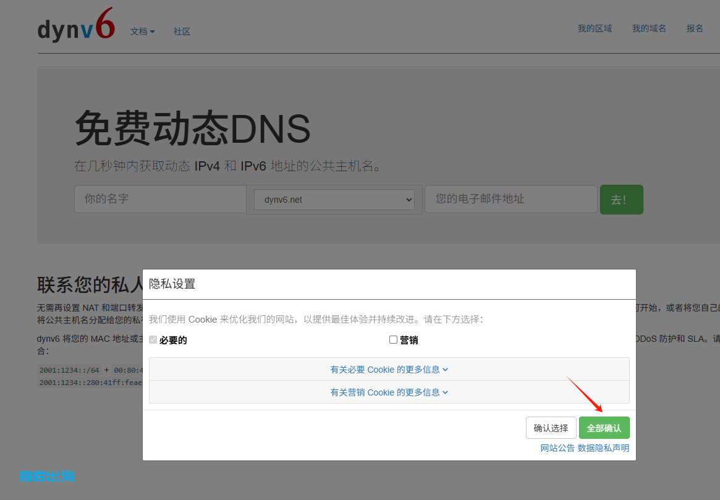Open the dynv6.net domain dropdown

point(334,200)
